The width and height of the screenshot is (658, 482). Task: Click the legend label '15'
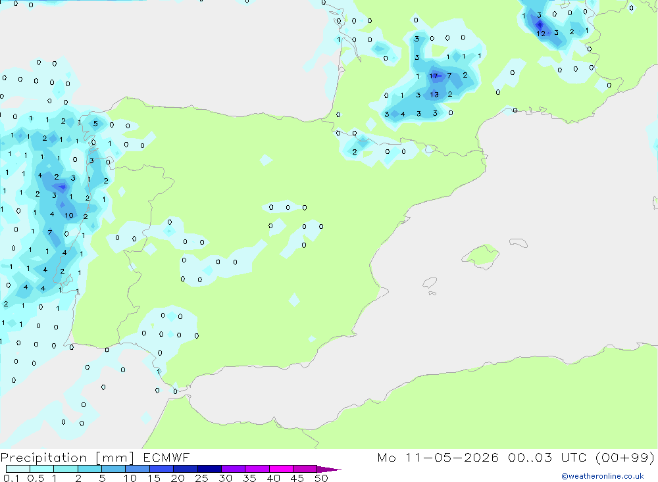pyautogui.click(x=153, y=478)
